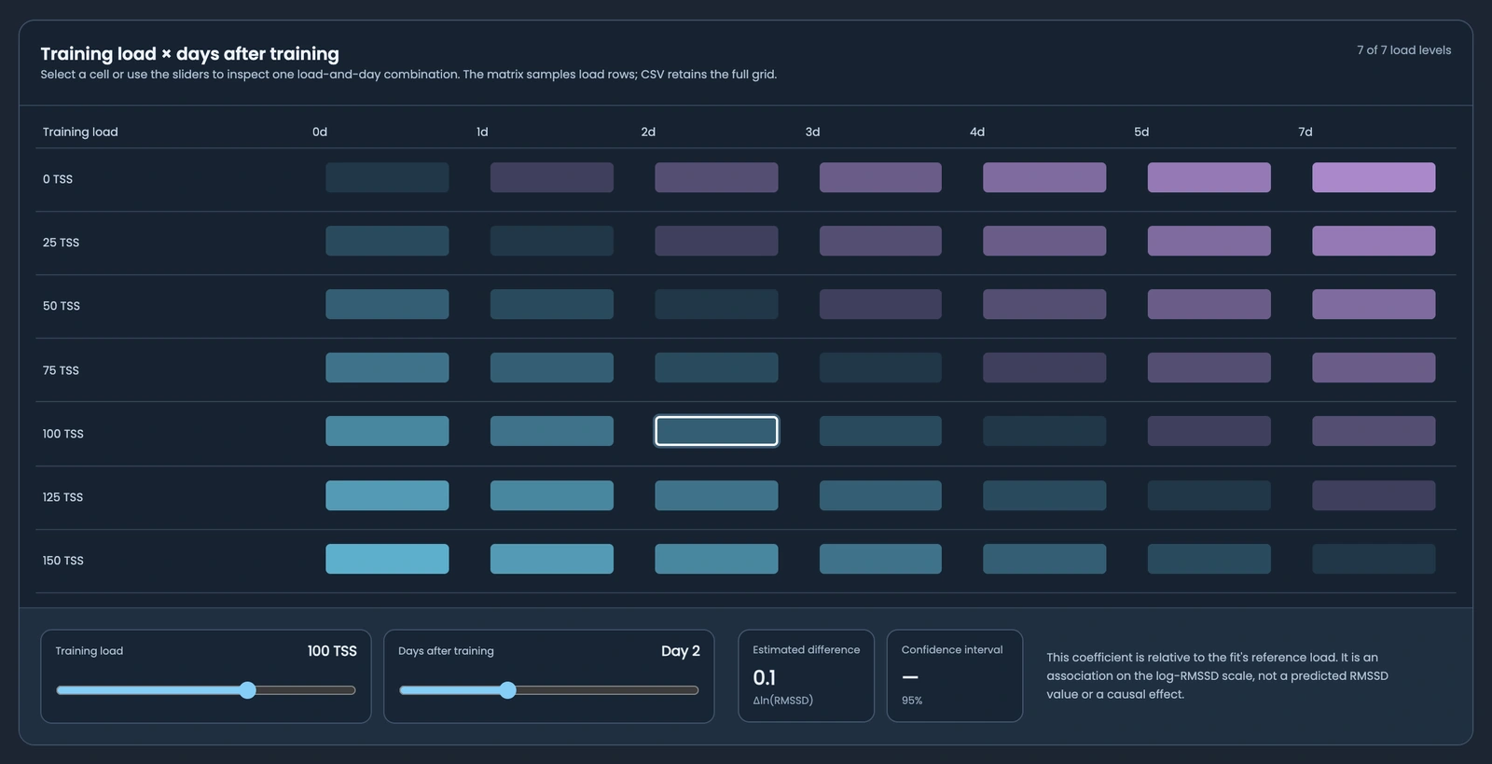
Task: Click the 100 TSS cell at 0d
Action: click(x=387, y=431)
